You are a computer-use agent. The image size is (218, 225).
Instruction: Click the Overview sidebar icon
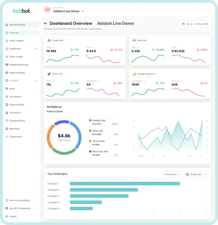7,33
